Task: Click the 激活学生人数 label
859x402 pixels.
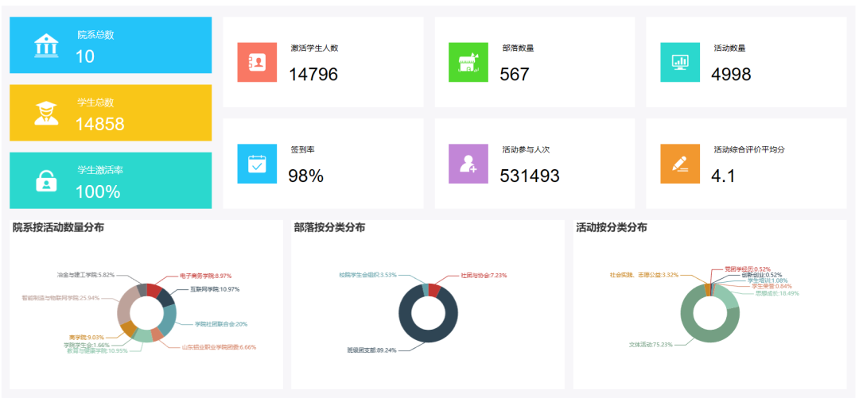Action: point(314,48)
